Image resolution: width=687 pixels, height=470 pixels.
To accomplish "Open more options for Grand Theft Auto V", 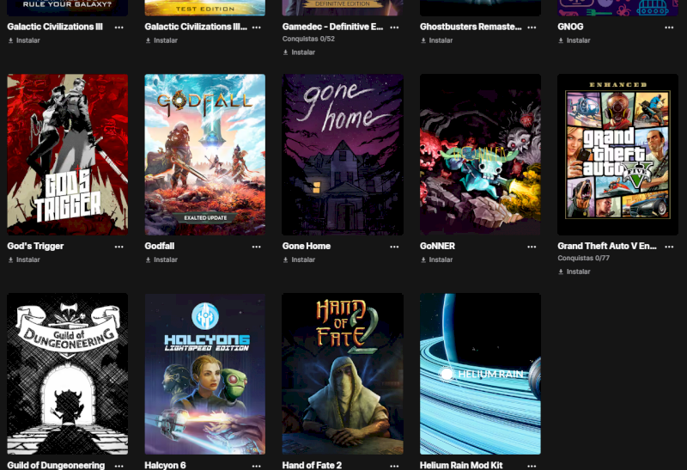I will click(669, 247).
